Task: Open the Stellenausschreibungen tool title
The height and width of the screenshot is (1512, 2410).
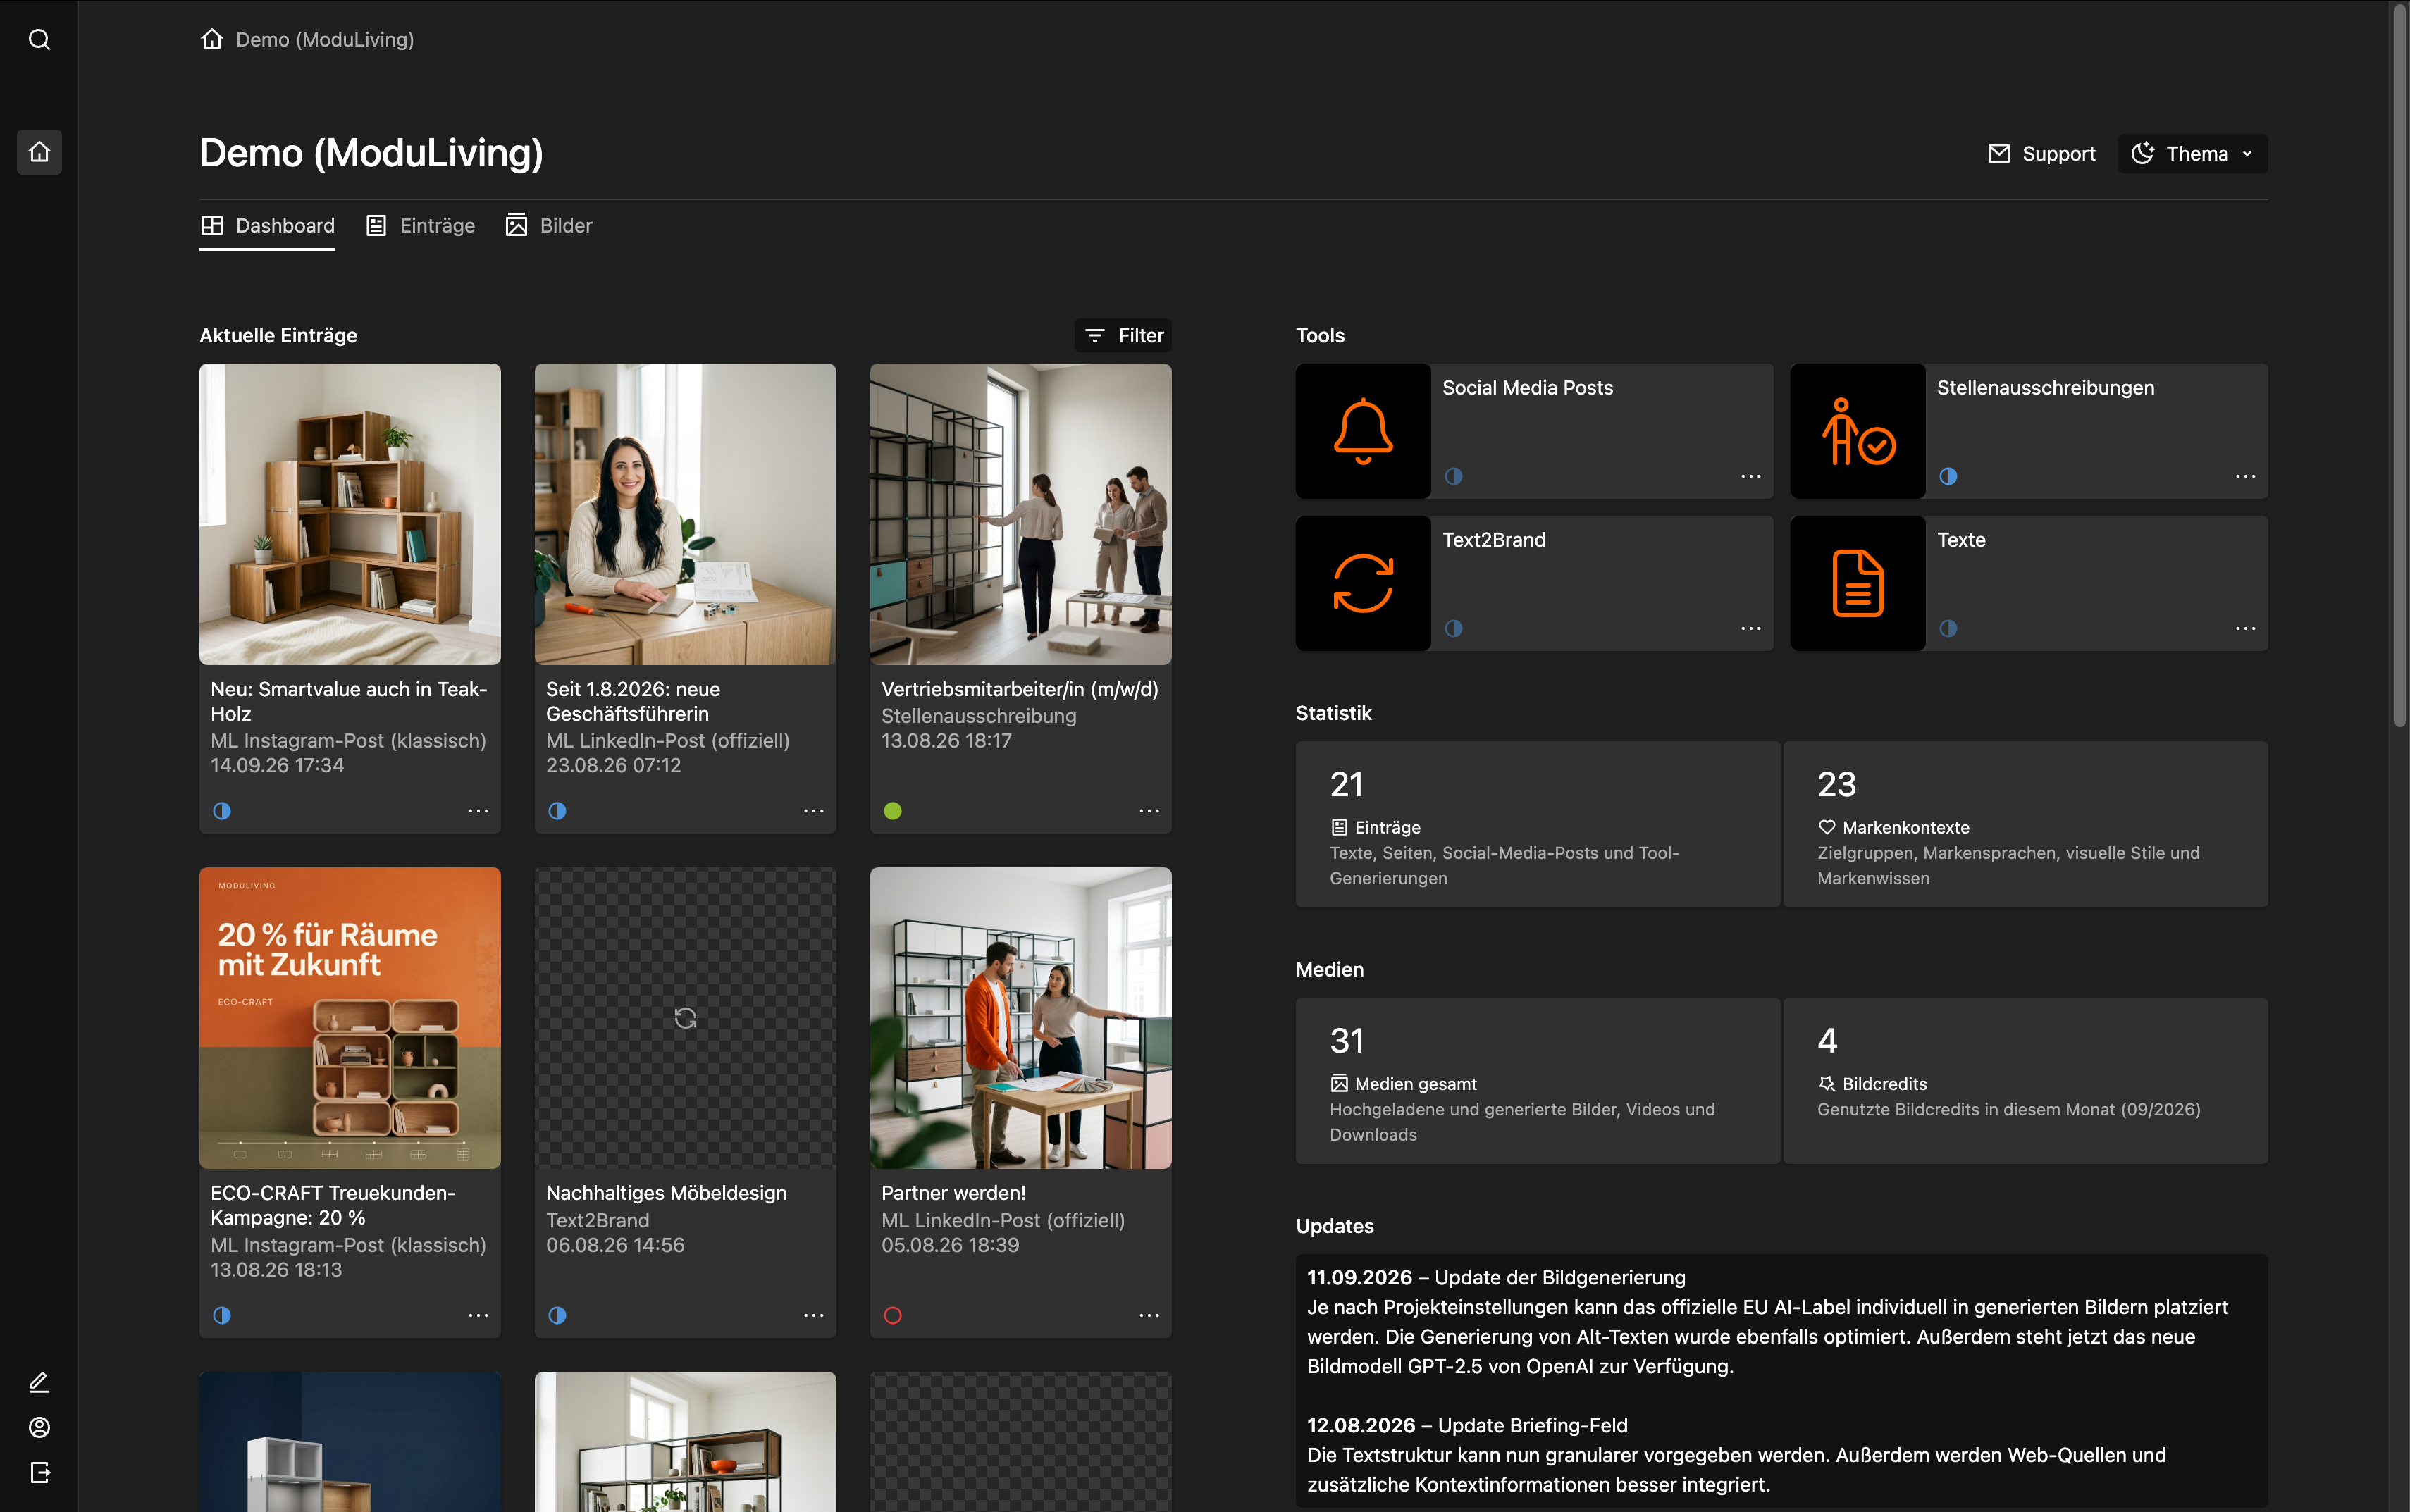Action: (x=2045, y=388)
